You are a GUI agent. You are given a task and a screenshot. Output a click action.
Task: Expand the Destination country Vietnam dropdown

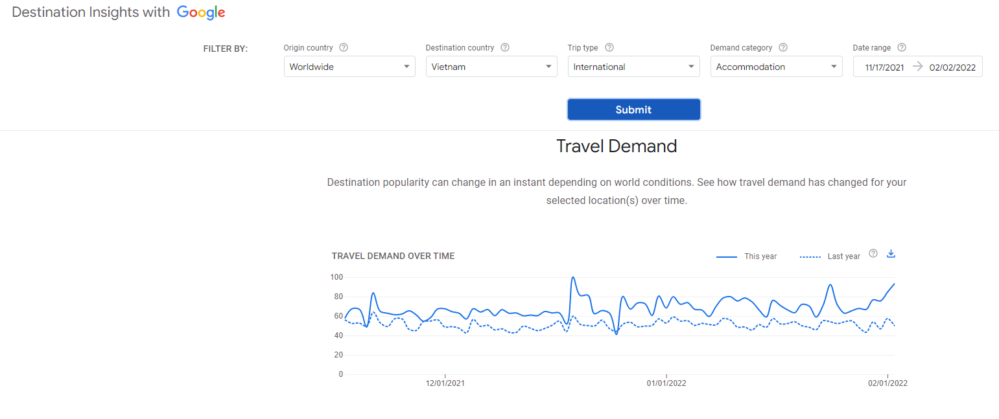(x=491, y=67)
